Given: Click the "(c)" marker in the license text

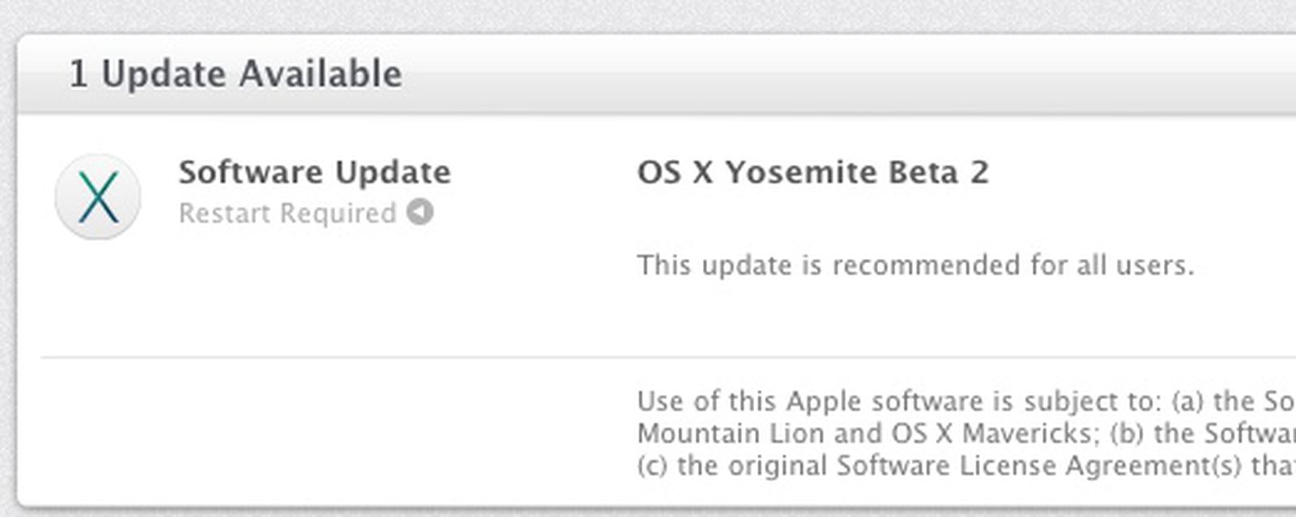Looking at the screenshot, I should (x=653, y=465).
